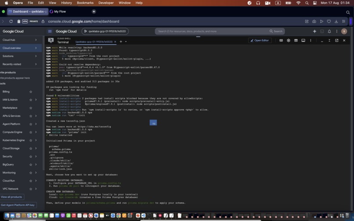Toggle the Cloud Shell keyboard icon

tap(281, 40)
